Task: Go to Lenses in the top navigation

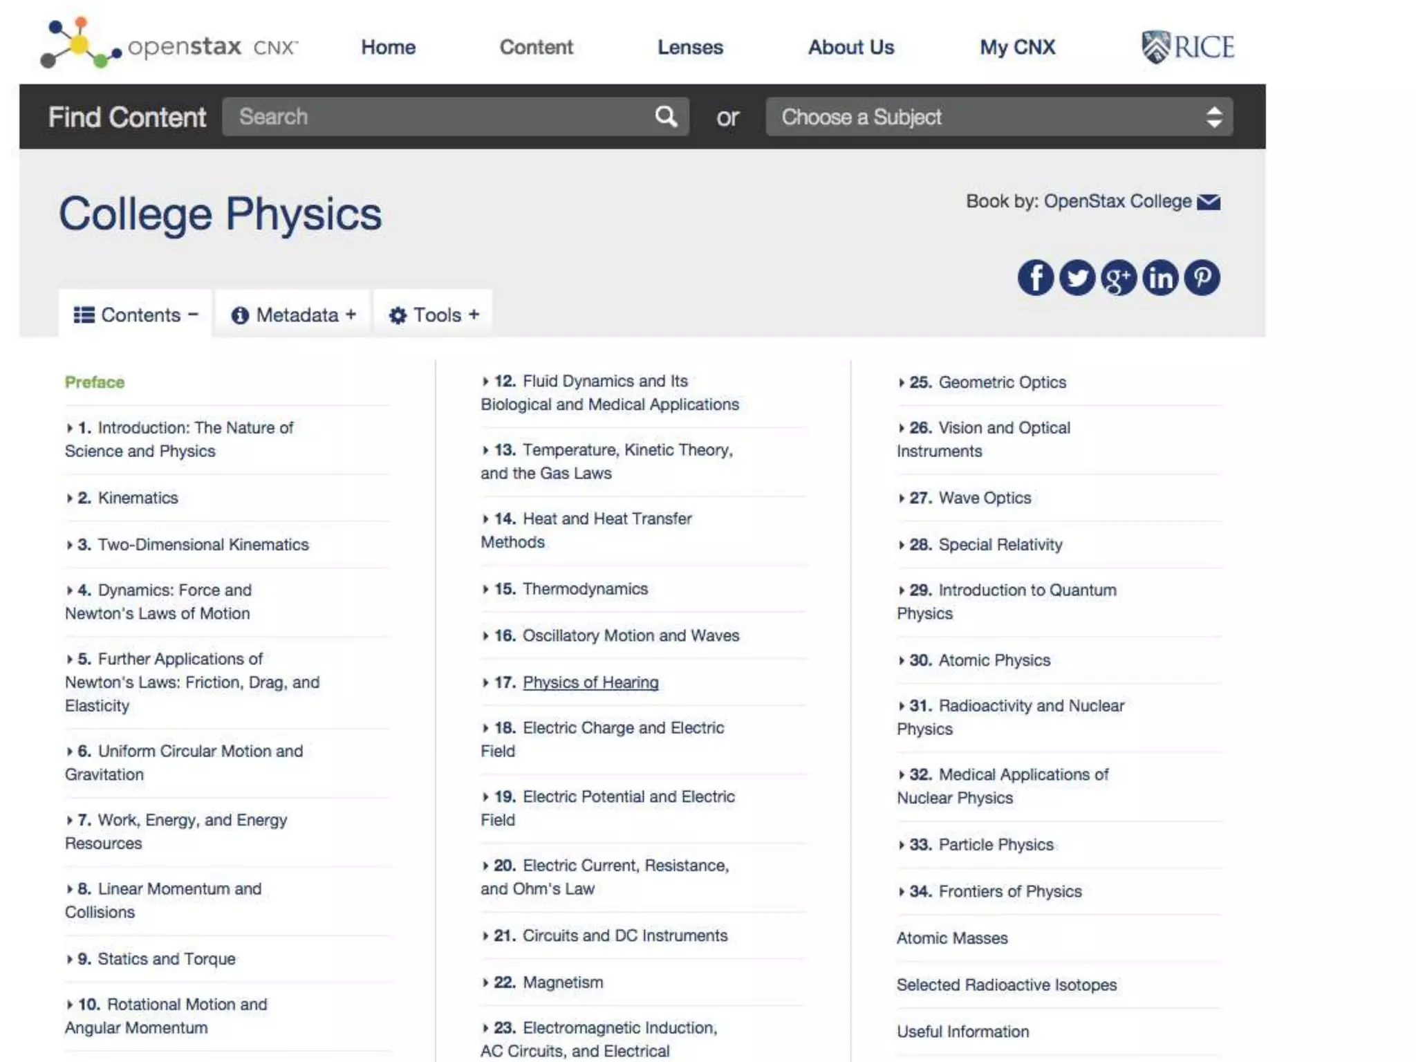Action: (689, 47)
